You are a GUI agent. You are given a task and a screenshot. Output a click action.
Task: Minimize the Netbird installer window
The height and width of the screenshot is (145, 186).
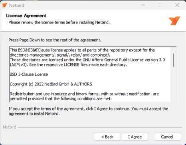143,5
